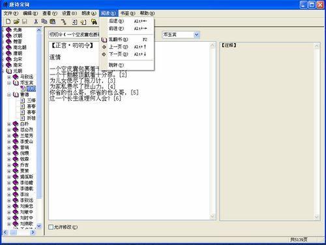Choose 下一页 from the open 阅读 menu
The width and height of the screenshot is (326, 245).
coord(127,54)
